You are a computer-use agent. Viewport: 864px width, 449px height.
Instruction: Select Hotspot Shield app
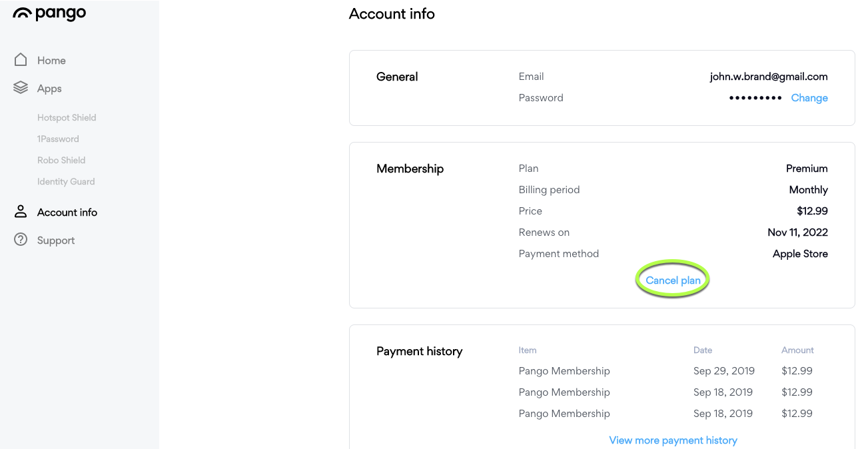(67, 118)
